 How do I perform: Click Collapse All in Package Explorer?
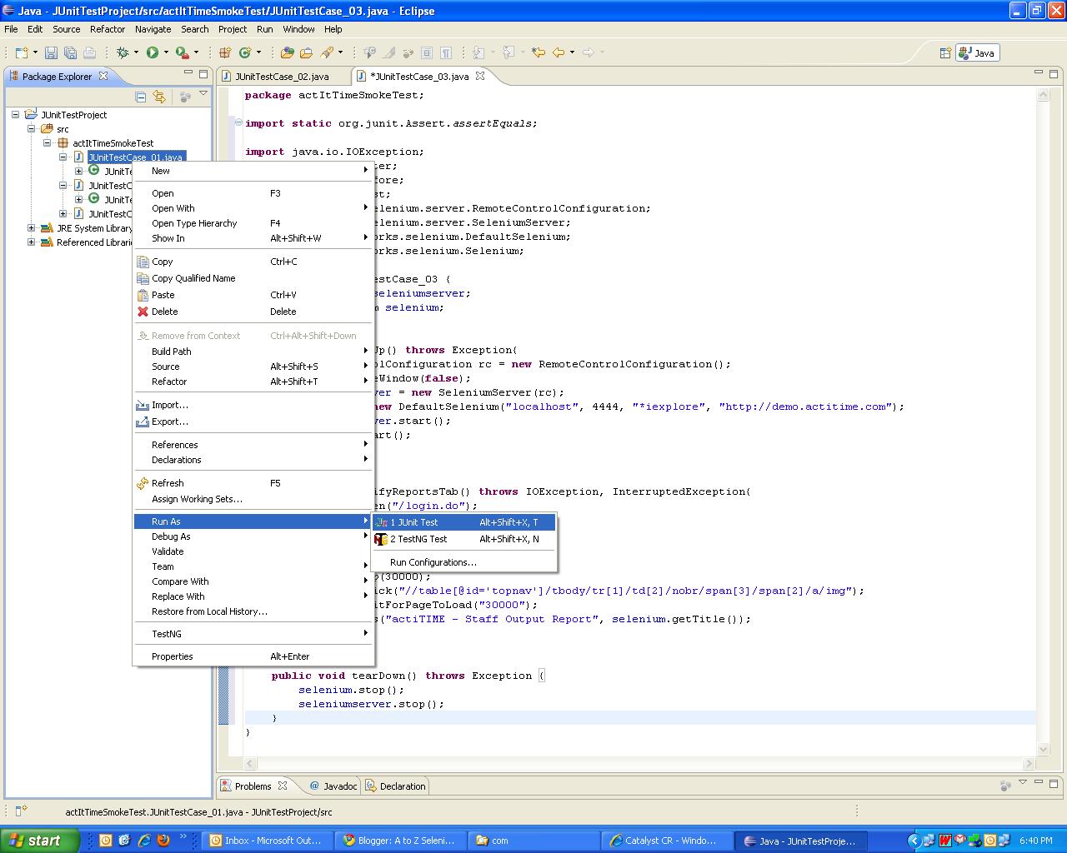[141, 97]
